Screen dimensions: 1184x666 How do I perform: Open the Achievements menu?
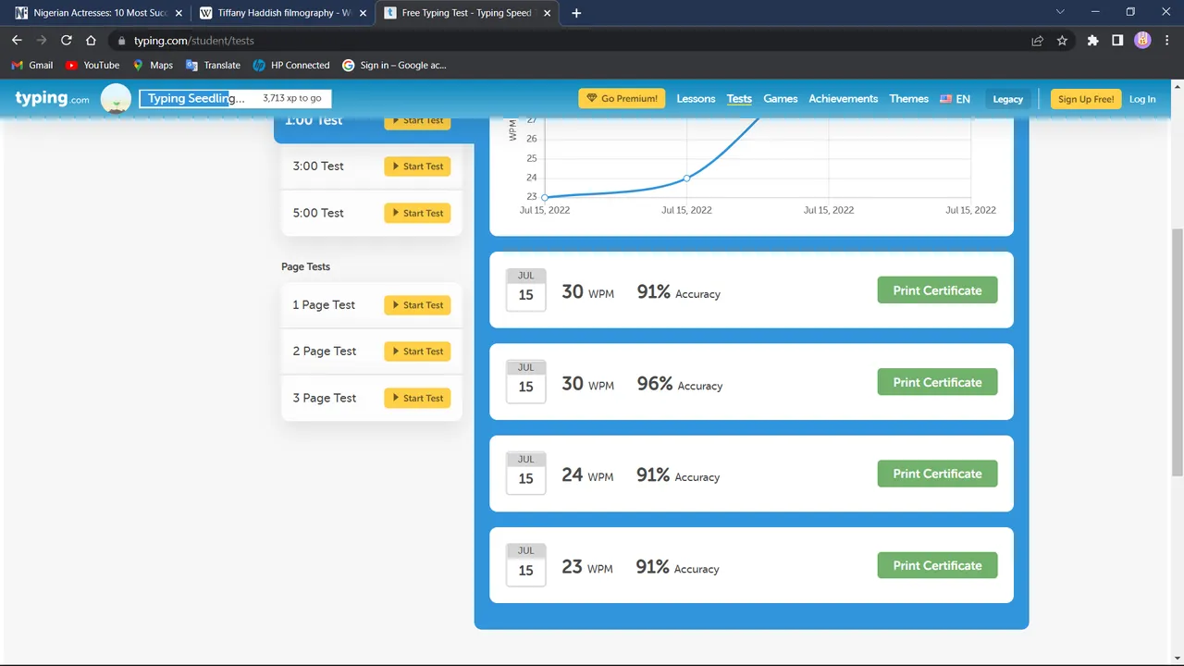(x=844, y=99)
